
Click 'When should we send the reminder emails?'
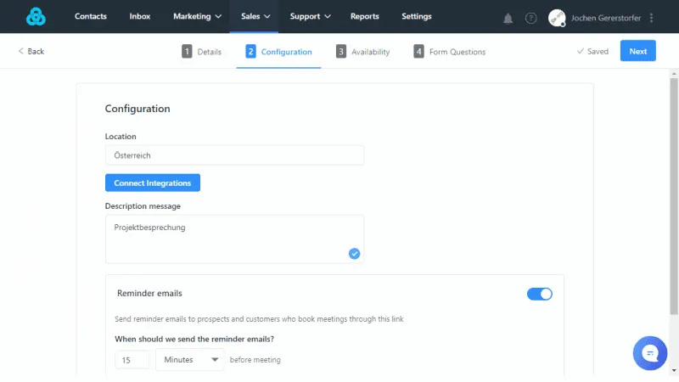point(194,339)
